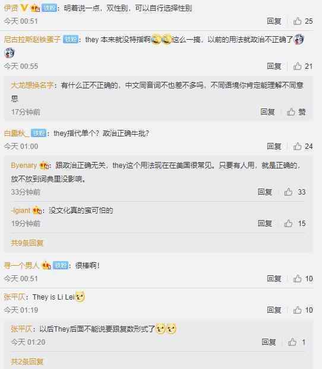Expand all 2 replies (共2条回复)
The image size is (322, 369).
coord(27,361)
